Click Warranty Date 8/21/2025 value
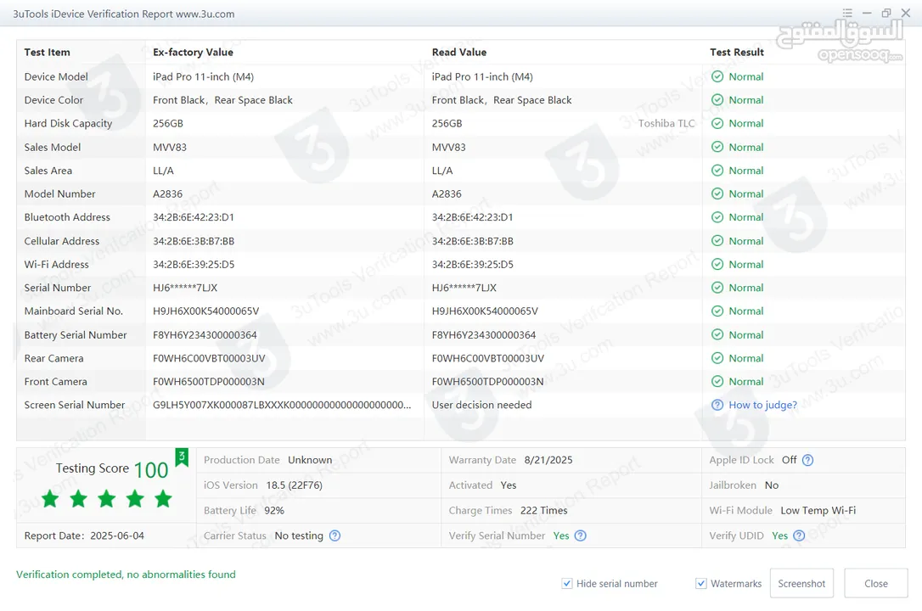Screen dimensions: 922x611 click(548, 460)
